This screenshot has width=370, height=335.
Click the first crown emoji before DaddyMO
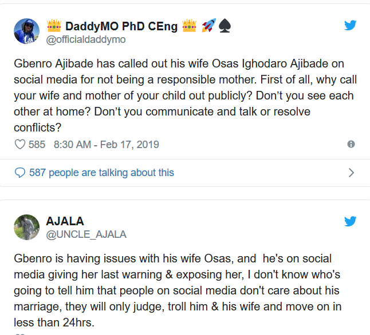point(54,26)
